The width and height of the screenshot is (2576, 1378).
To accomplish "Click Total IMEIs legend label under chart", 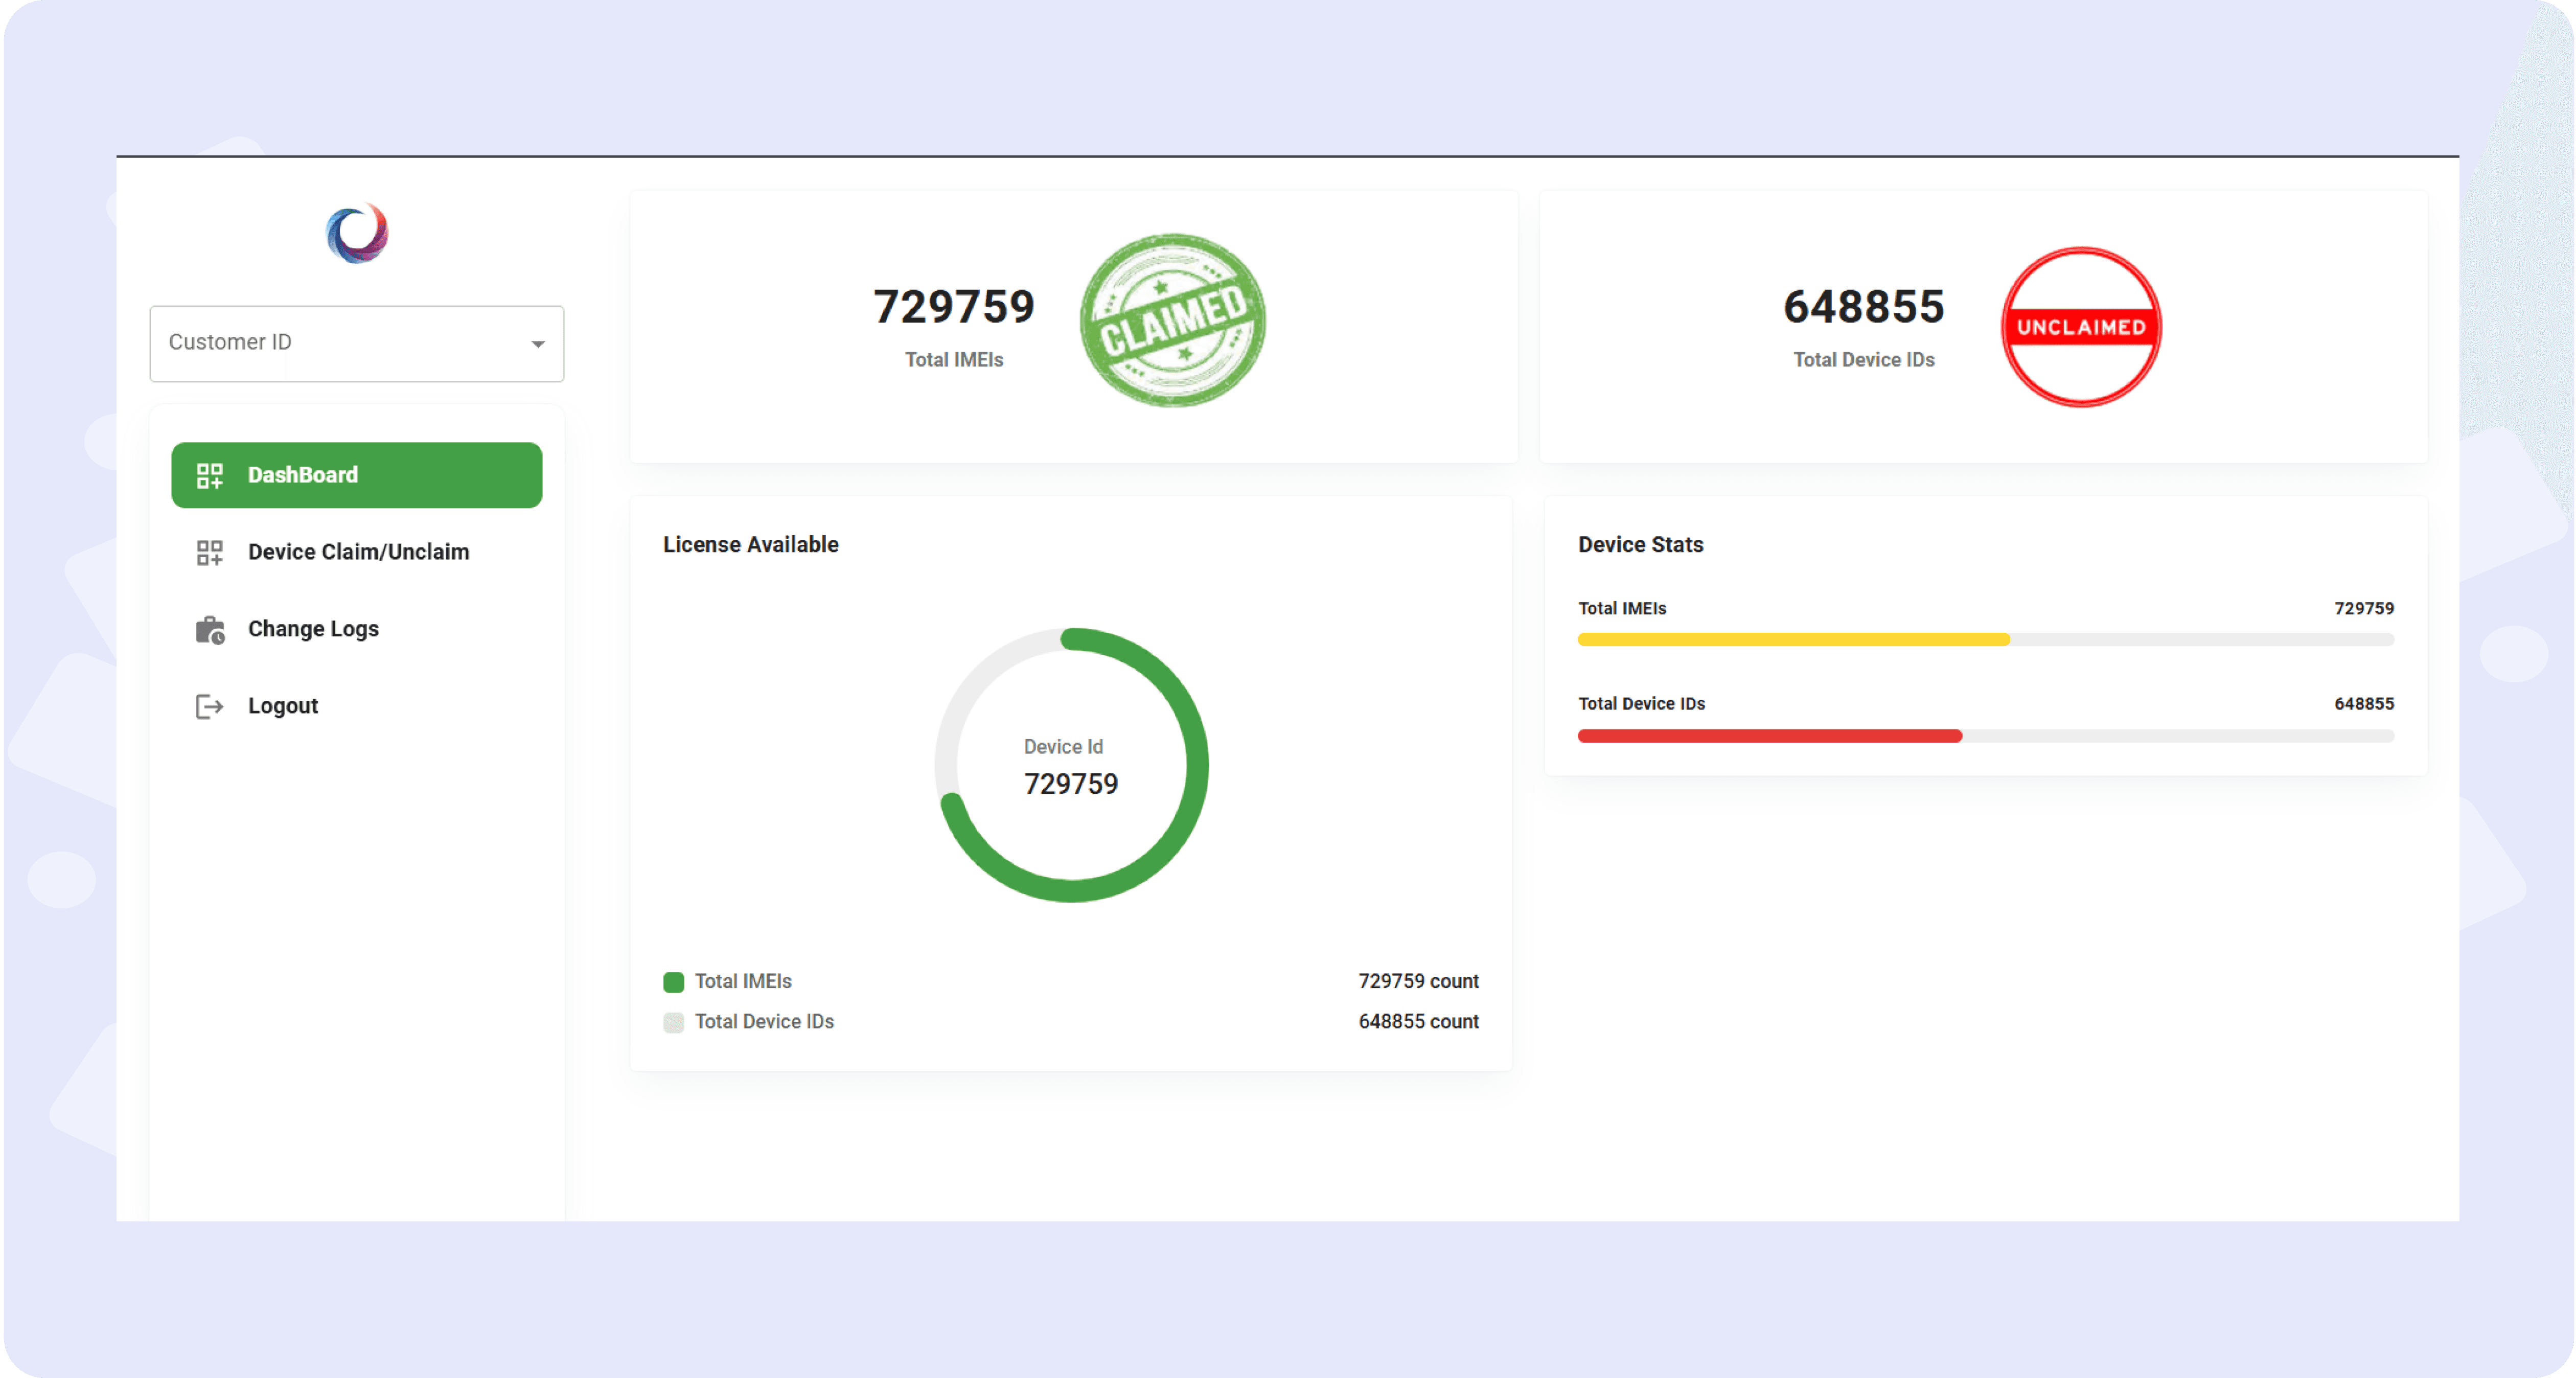I will [743, 982].
